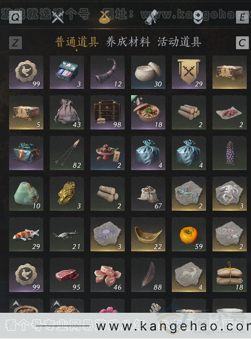251x339 pixels.
Task: Click the E key shortcut button
Action: (x=242, y=17)
